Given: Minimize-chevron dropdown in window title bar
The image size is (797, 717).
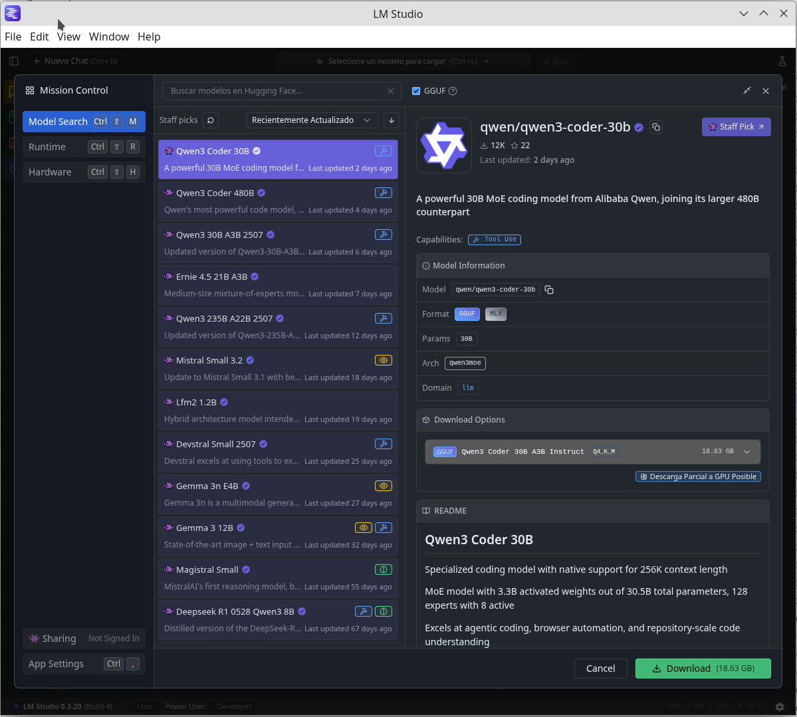Looking at the screenshot, I should click(744, 14).
